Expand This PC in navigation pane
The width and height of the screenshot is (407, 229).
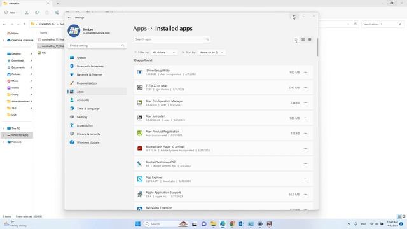click(x=4, y=128)
